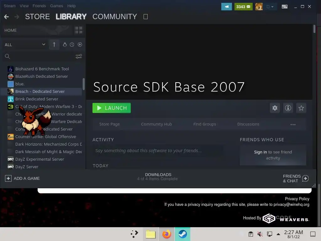Open the Games menu
Screen dimensions: 321x241
click(56, 6)
